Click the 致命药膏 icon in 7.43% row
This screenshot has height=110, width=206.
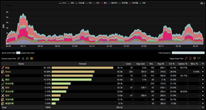pos(3,84)
